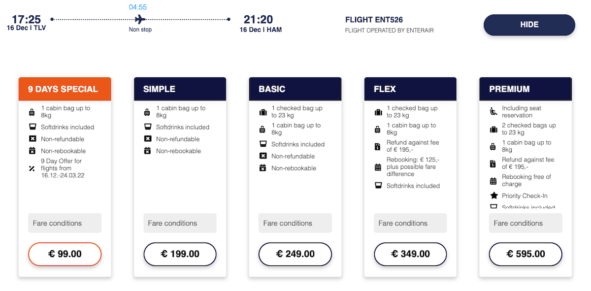
Task: Click percent offer icon in 9 Days Special
Action: point(32,168)
